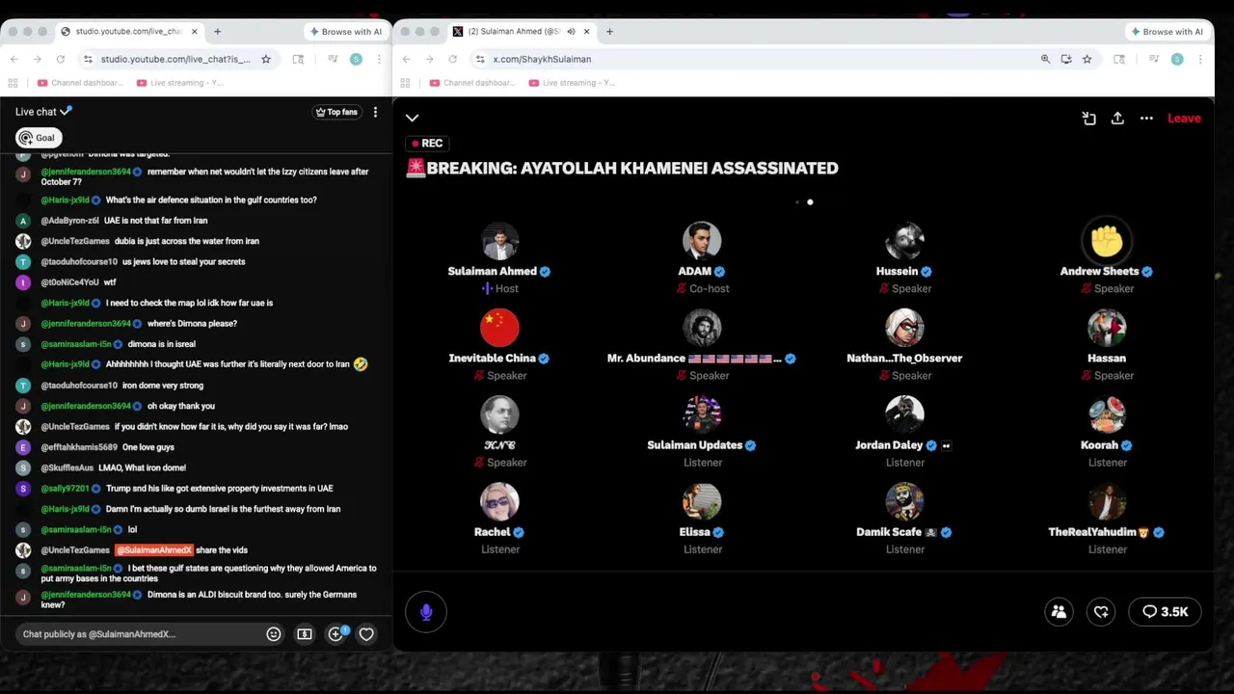Open Hassan speaker avatar
The width and height of the screenshot is (1234, 694).
coord(1107,328)
